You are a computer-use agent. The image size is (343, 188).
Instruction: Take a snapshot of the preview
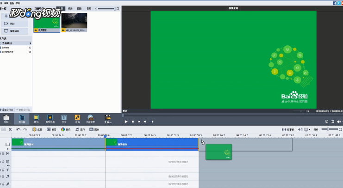pyautogui.click(x=333, y=121)
